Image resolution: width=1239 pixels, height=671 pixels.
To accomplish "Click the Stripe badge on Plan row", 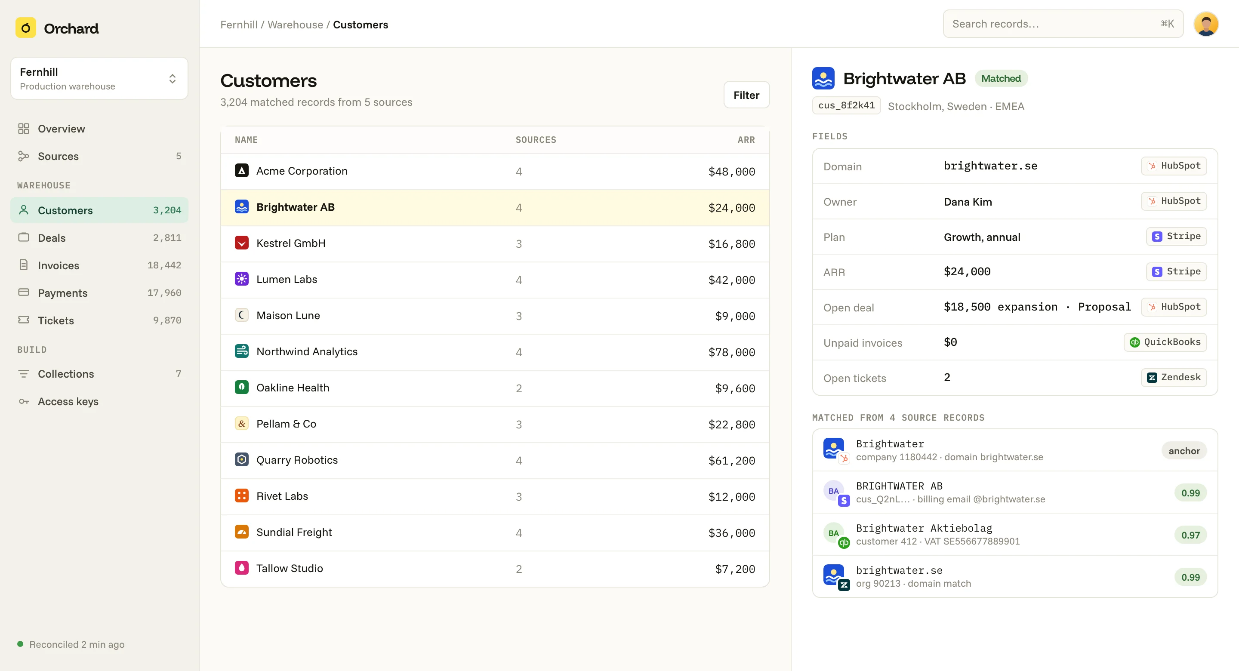I will pyautogui.click(x=1176, y=236).
